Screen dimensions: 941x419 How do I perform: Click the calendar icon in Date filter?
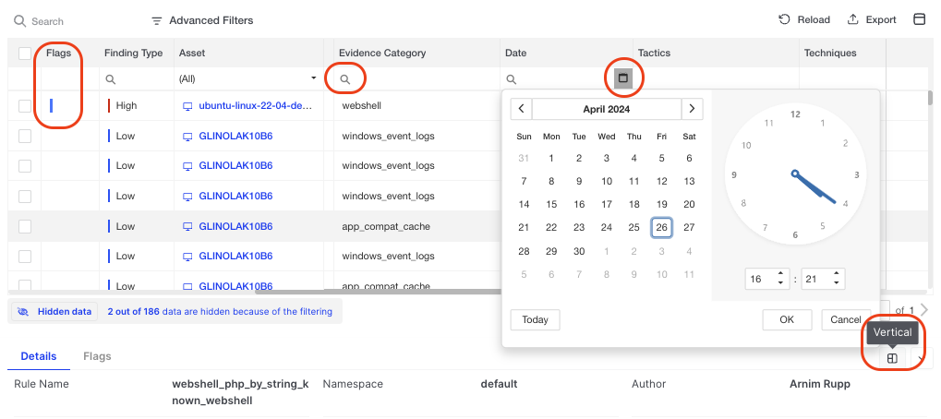[x=623, y=79]
